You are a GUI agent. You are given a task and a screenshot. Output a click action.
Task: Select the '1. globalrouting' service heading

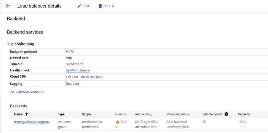pos(20,44)
